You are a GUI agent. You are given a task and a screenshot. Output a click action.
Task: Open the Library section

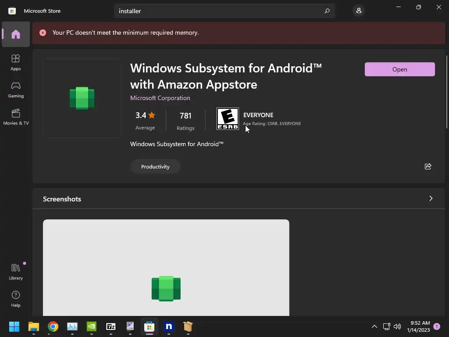(x=16, y=271)
